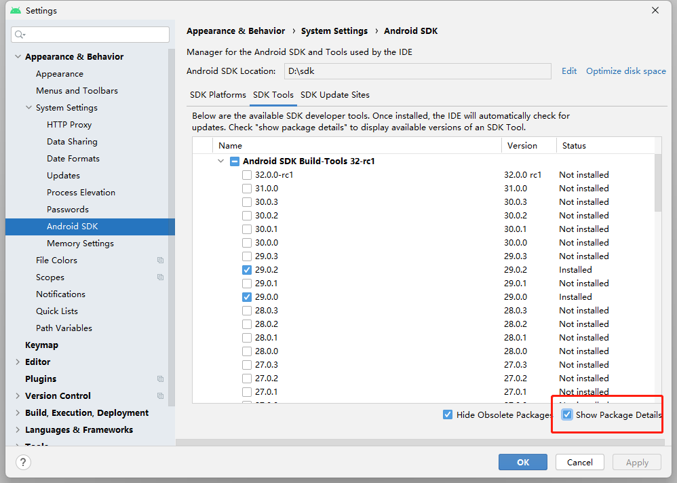677x483 pixels.
Task: Check the 27.0.1 build-tools checkbox
Action: coord(247,392)
